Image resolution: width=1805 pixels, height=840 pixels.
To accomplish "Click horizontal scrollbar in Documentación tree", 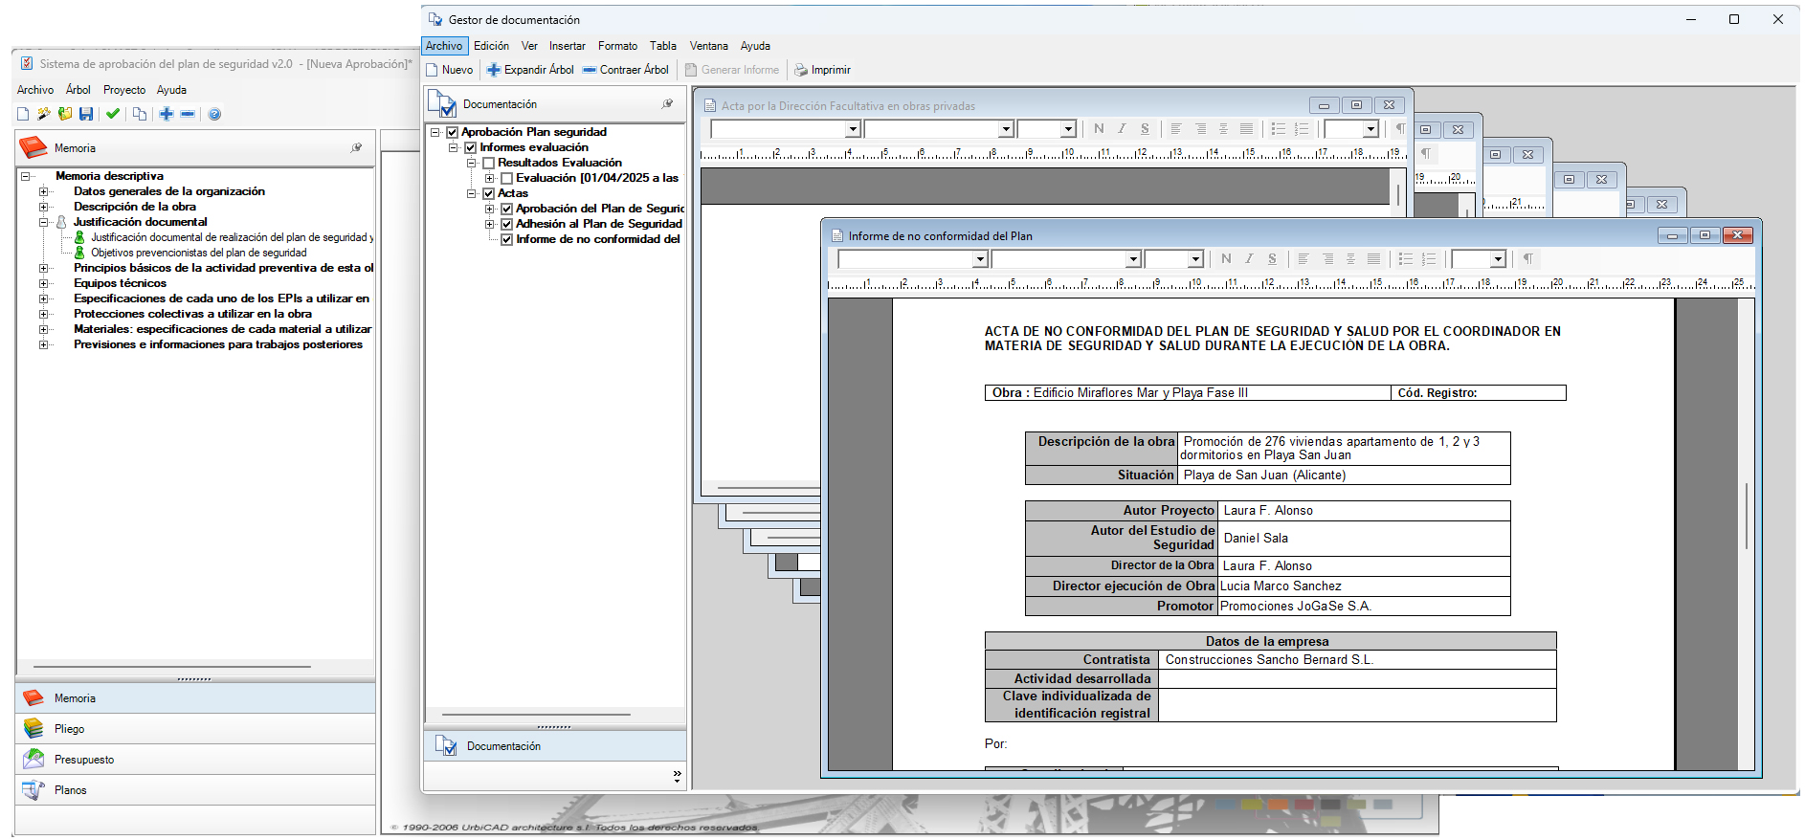I will point(536,715).
